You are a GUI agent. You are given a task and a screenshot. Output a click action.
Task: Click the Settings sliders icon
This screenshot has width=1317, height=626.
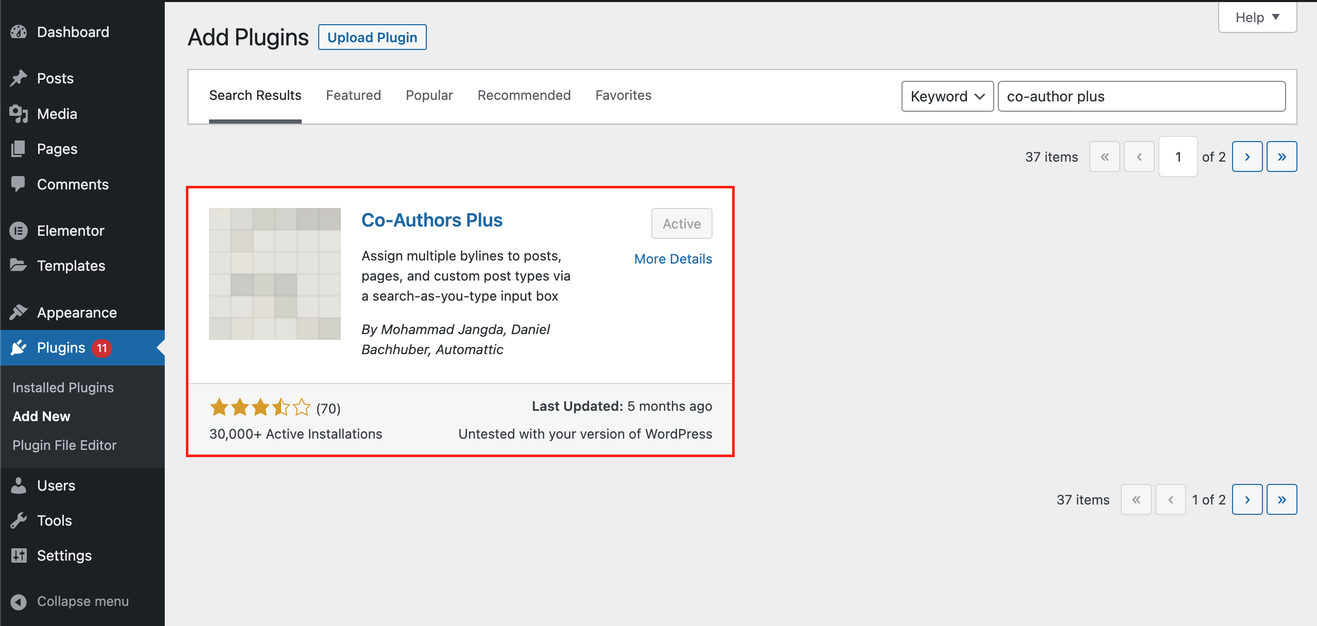point(19,555)
